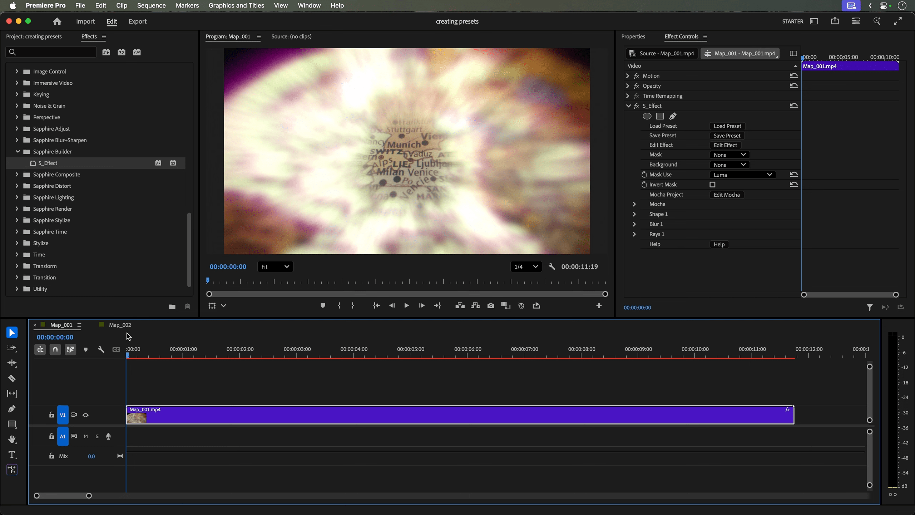
Task: Click the Closed Captions display icon
Action: click(x=116, y=349)
